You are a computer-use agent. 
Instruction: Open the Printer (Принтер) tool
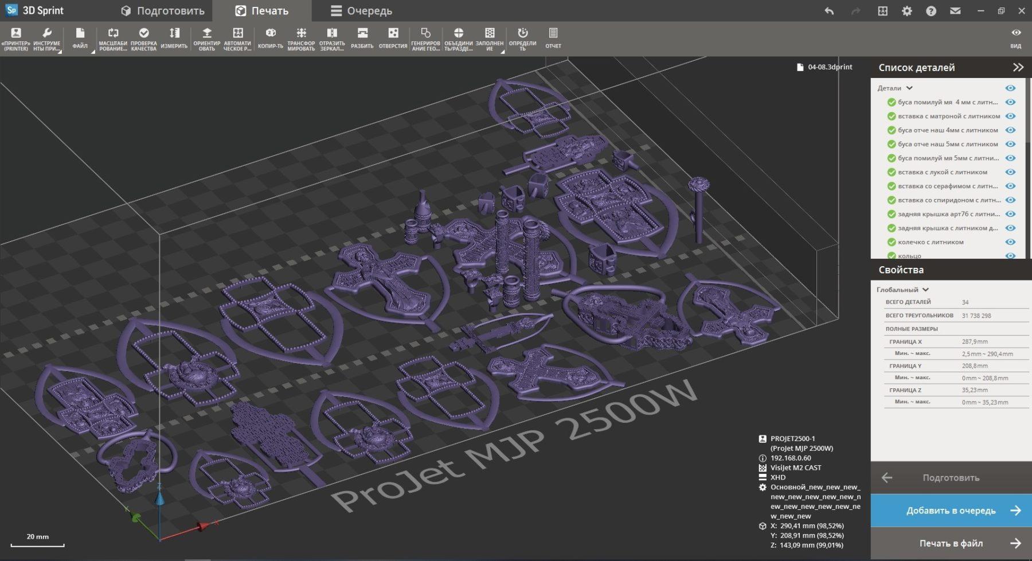click(x=16, y=39)
